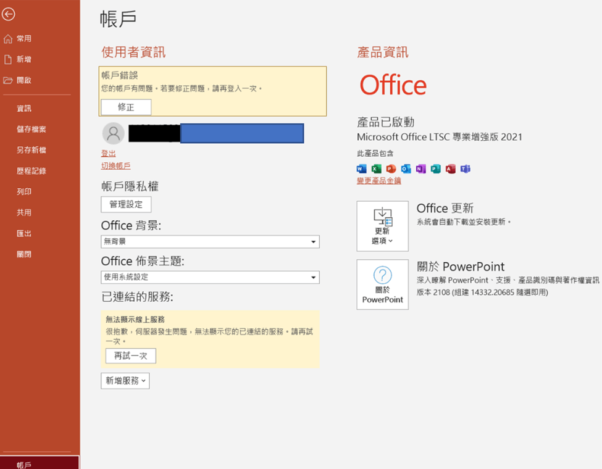The width and height of the screenshot is (602, 469).
Task: Click the Word app icon
Action: point(361,168)
